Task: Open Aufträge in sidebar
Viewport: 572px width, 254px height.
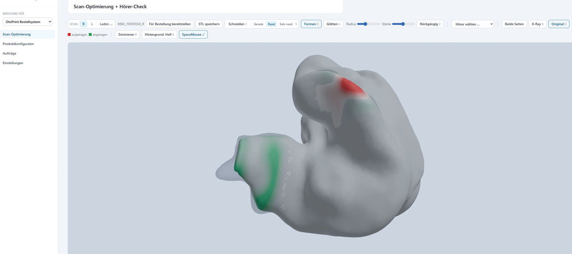Action: (9, 53)
